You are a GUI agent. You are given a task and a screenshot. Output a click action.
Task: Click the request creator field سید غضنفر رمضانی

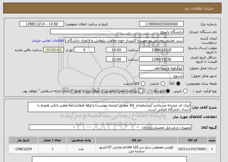coord(124,40)
